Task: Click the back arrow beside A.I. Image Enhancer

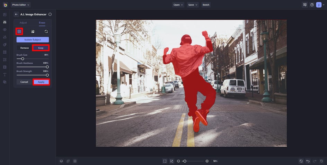Action: [x=16, y=15]
